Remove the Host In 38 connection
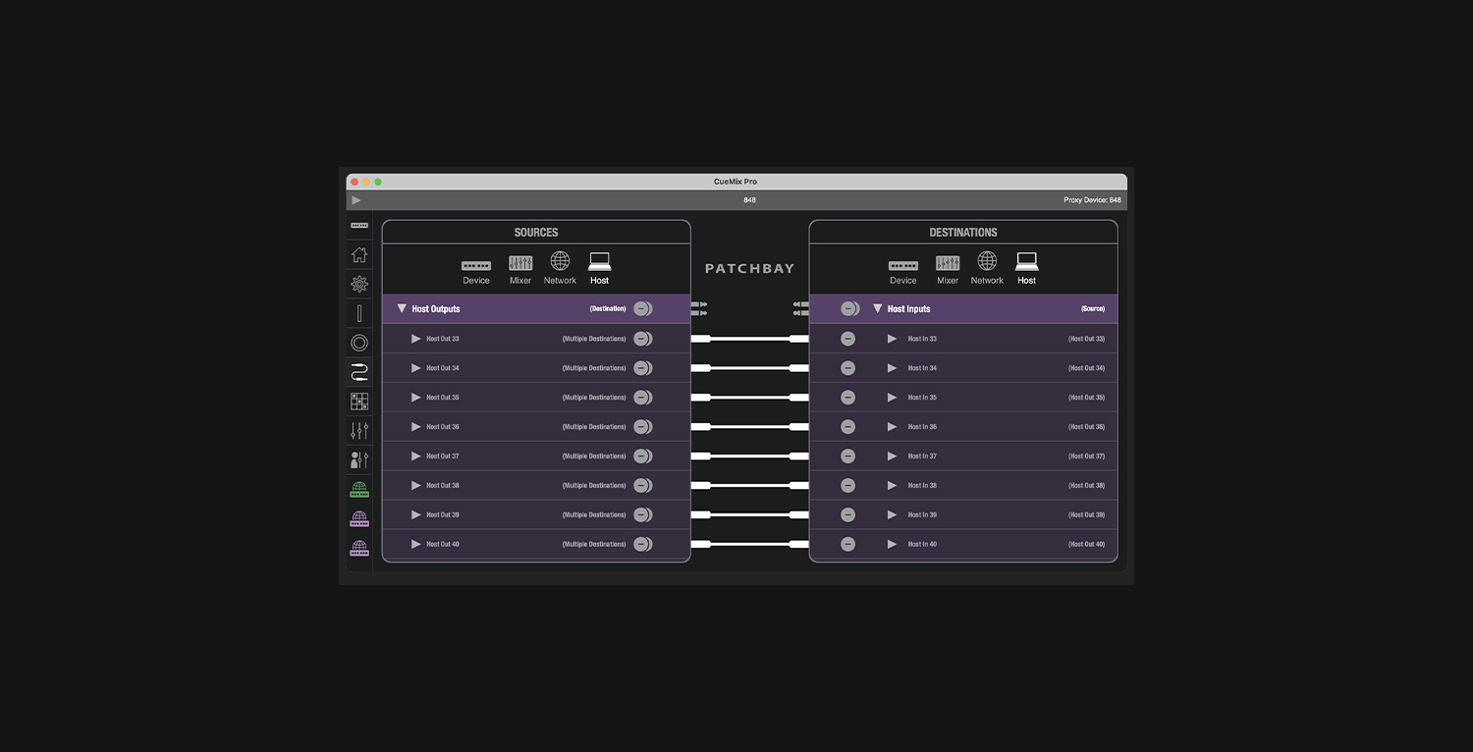 pos(847,485)
